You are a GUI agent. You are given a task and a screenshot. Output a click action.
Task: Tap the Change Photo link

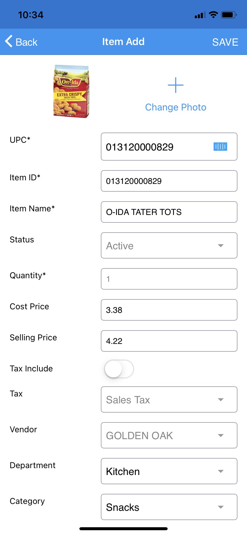click(x=176, y=107)
